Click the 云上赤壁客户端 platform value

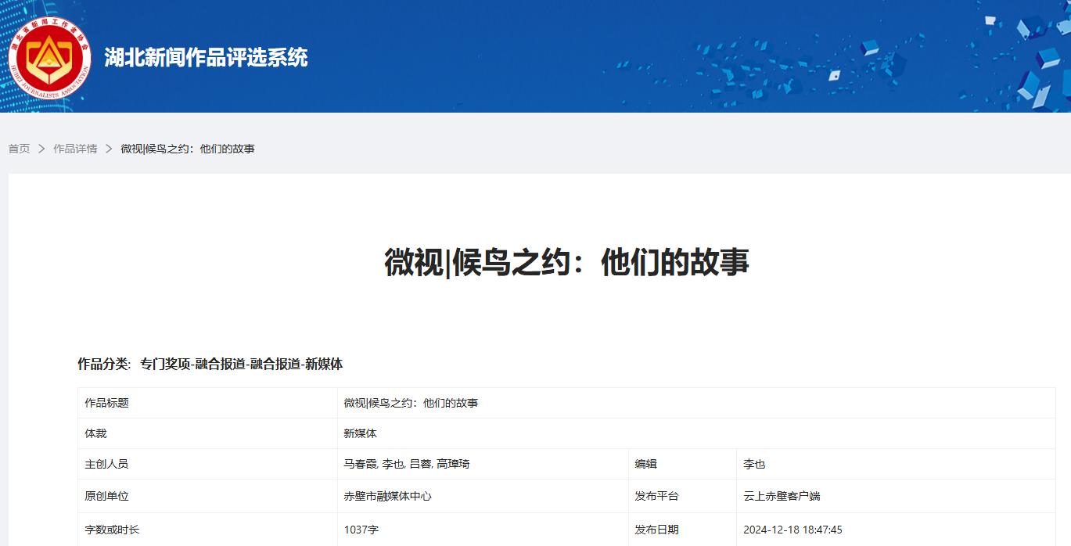[x=782, y=496]
